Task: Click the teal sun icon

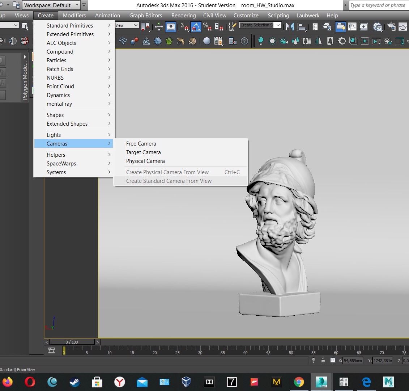Action: [272, 41]
